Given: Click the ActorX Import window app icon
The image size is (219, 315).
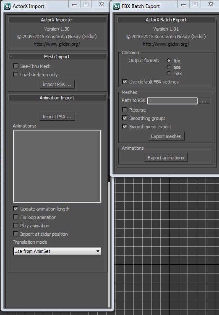Looking at the screenshot, I should pyautogui.click(x=7, y=6).
